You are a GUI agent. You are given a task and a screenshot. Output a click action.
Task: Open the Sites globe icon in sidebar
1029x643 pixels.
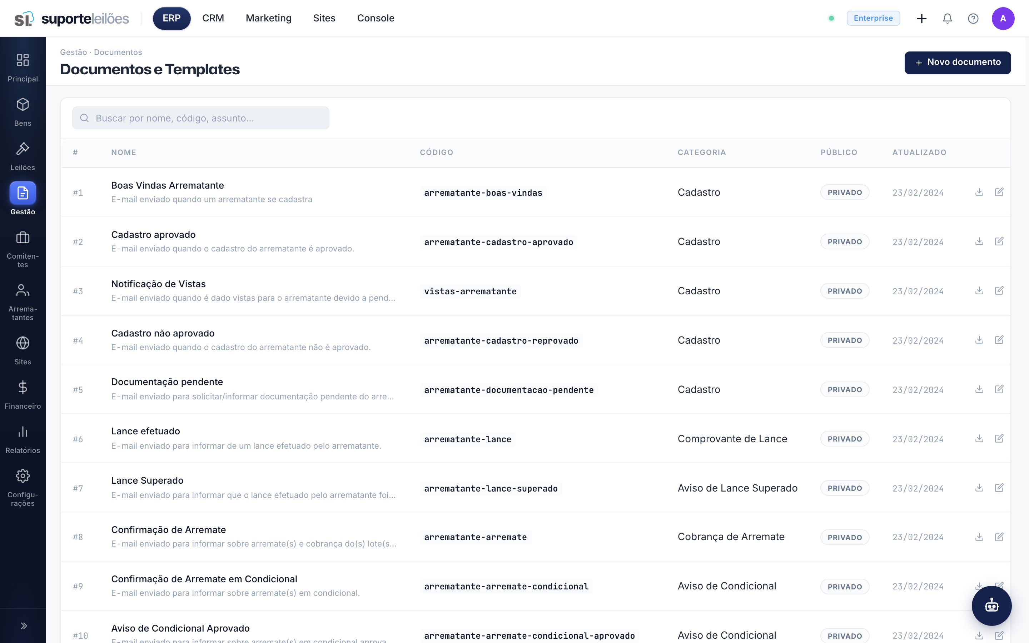tap(23, 343)
